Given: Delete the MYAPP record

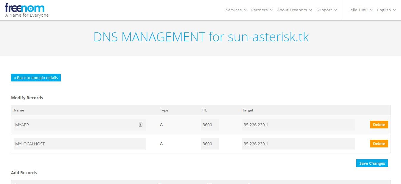Looking at the screenshot, I should 379,125.
